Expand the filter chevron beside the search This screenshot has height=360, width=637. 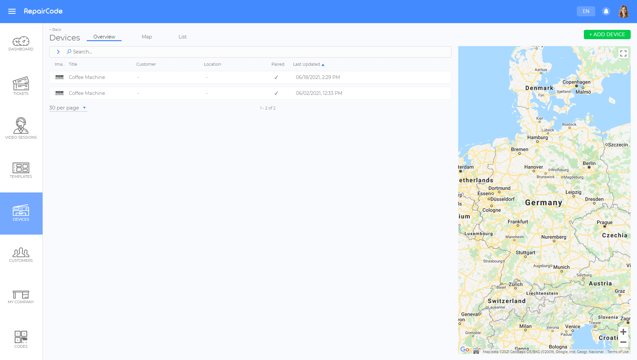tap(58, 52)
